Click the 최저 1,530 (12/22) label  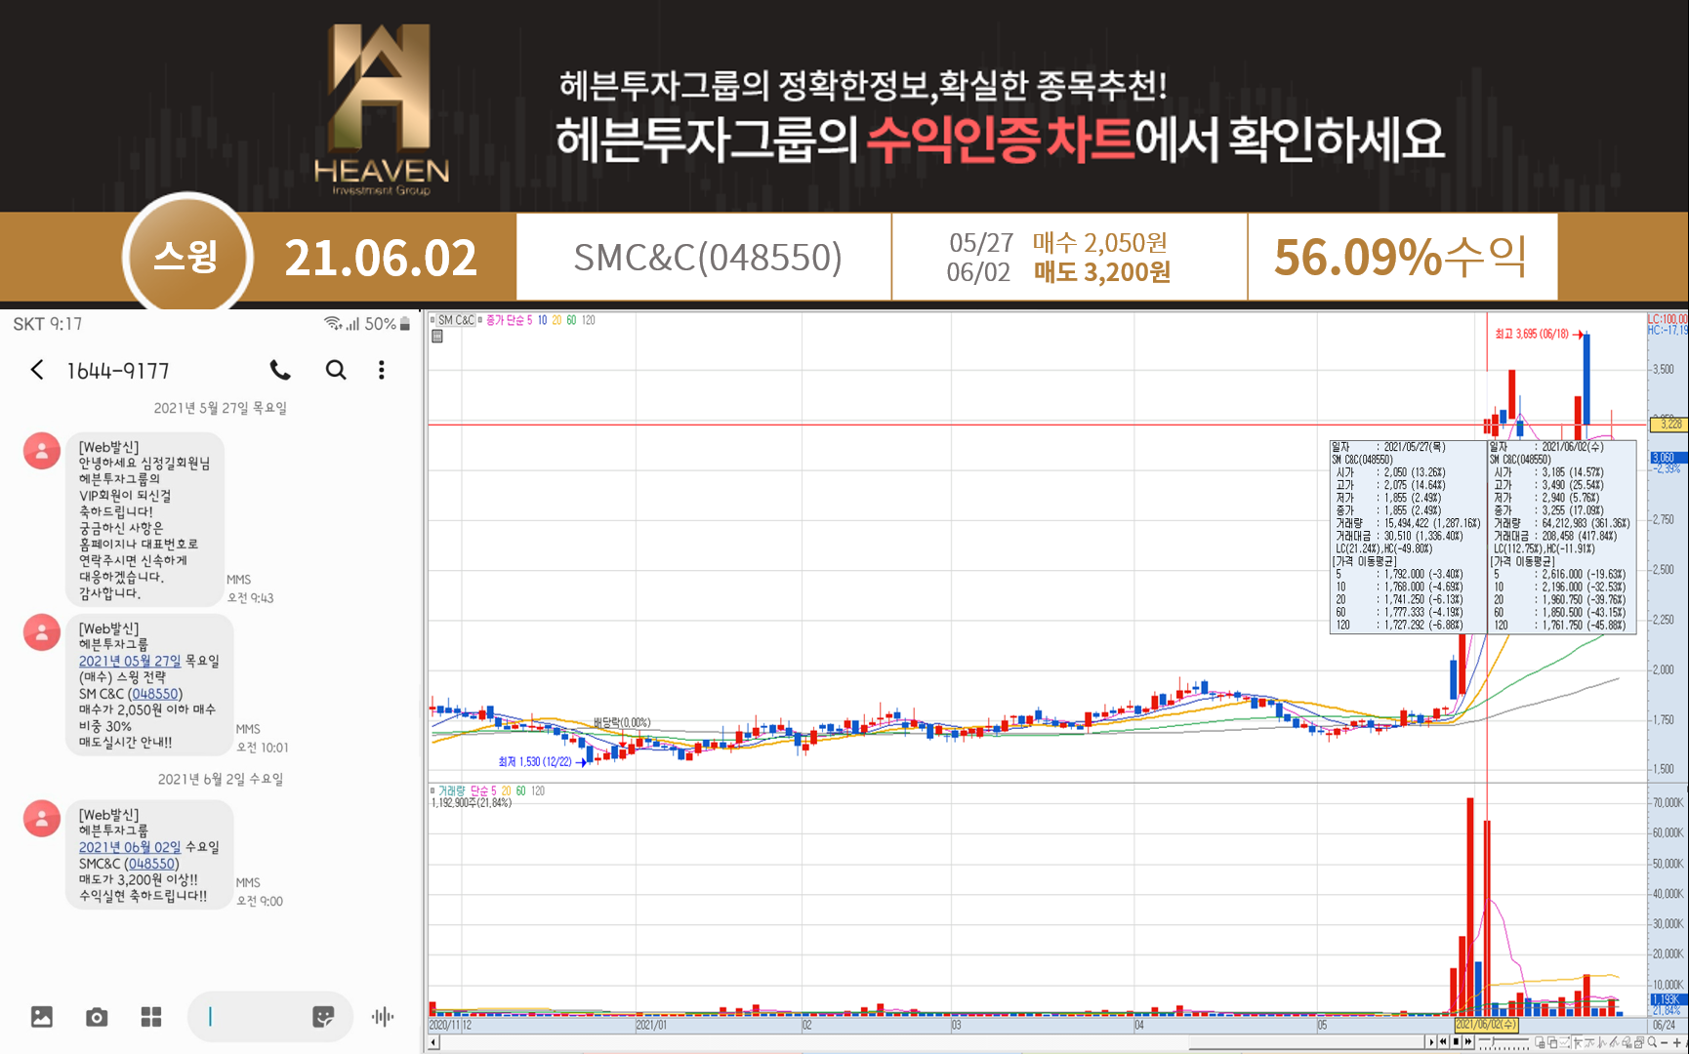535,761
